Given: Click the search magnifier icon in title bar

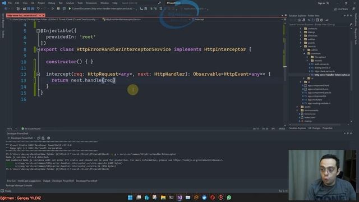Looking at the screenshot, I should (x=159, y=3).
